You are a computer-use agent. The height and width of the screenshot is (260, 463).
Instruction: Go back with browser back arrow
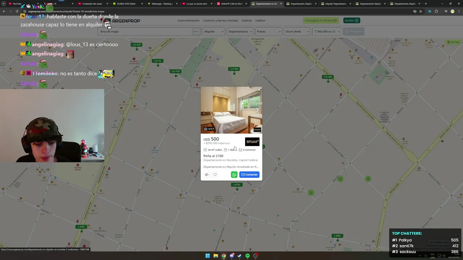pos(4,11)
